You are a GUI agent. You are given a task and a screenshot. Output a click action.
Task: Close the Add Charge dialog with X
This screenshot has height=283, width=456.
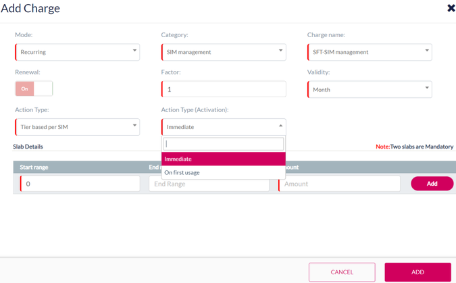[451, 8]
